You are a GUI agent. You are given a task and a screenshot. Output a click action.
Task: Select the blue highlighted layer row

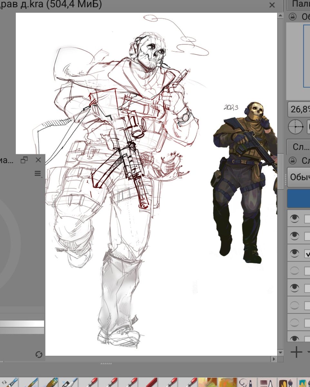pos(298,198)
